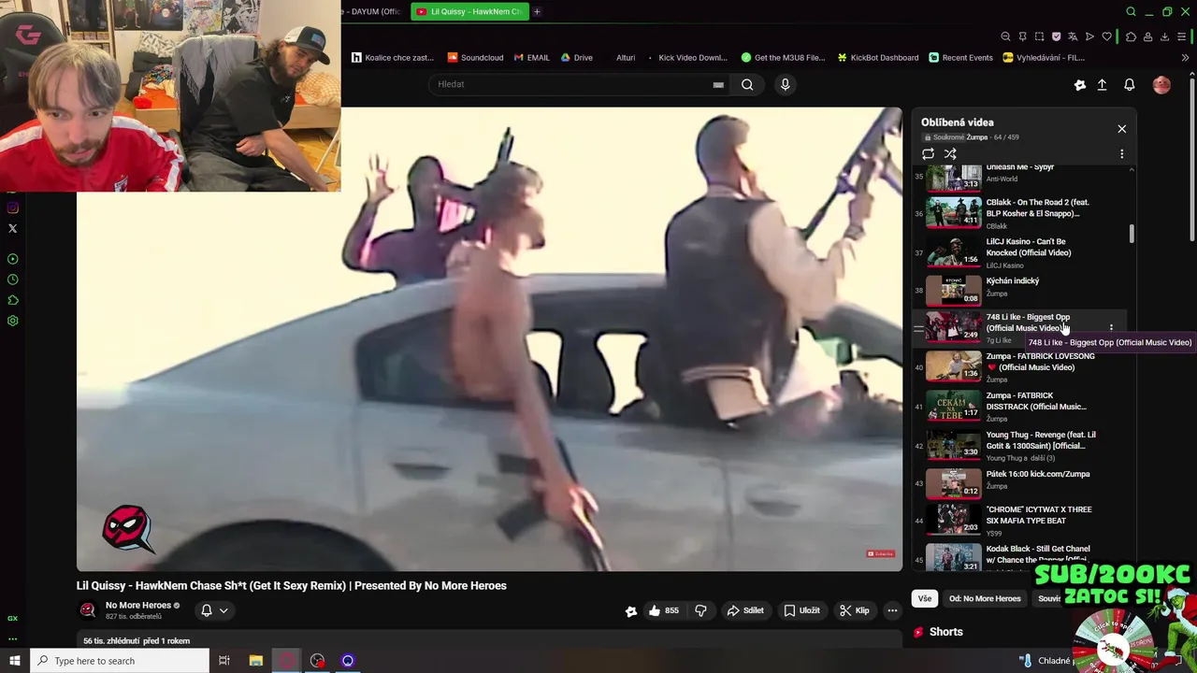
Task: Click the Klip clip button
Action: 855,610
